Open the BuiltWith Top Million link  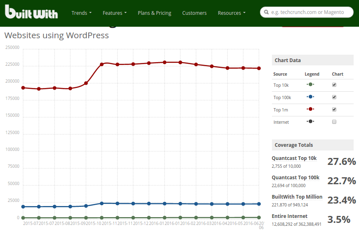coord(297,197)
